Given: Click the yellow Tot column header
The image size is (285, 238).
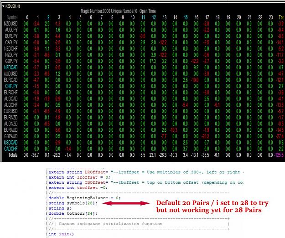Looking at the screenshot, I should point(281,17).
